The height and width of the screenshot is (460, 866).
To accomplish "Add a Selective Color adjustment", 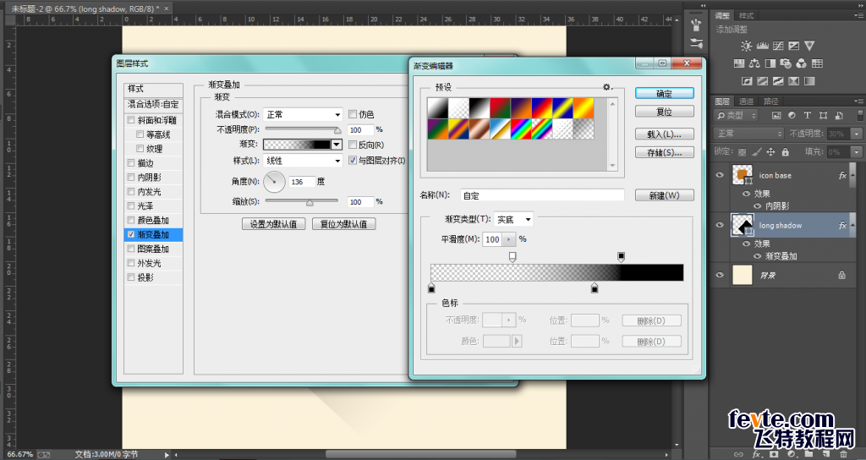I will 793,81.
